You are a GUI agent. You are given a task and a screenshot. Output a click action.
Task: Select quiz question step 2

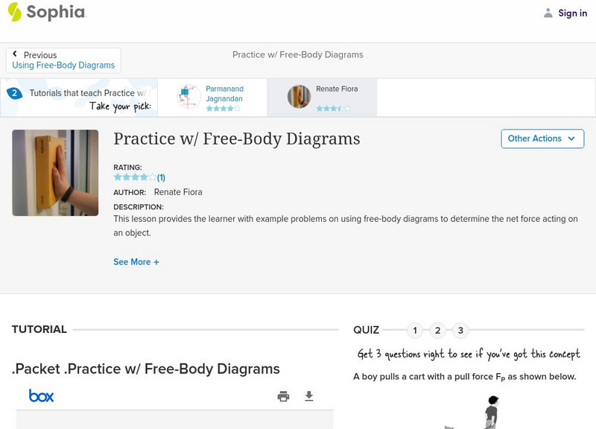pos(438,330)
